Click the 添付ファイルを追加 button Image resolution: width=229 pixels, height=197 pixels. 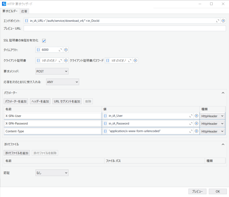point(17,152)
